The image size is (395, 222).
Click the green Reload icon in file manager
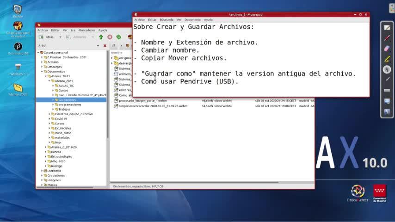[119, 37]
